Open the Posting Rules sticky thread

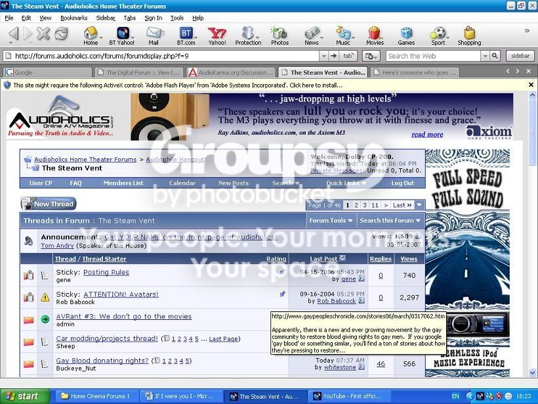tap(106, 272)
